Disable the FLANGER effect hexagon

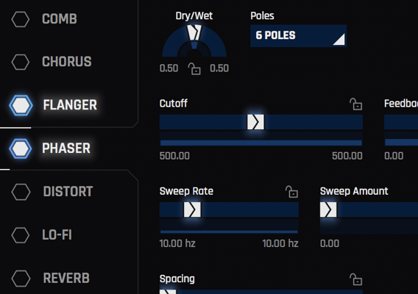coord(21,105)
